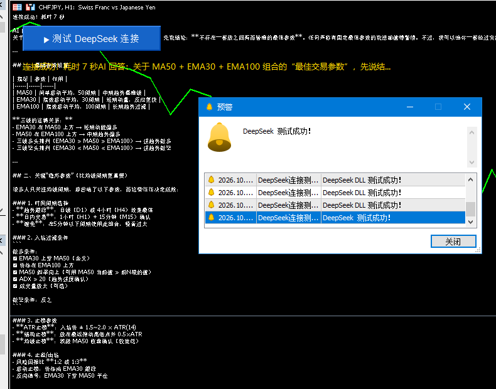The height and width of the screenshot is (389, 496).
Task: Click the ADX > 20 condition line
Action: click(x=51, y=279)
